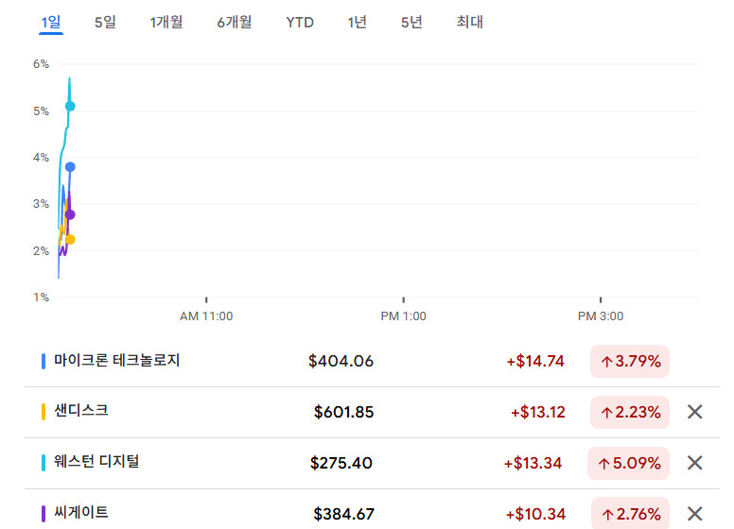734x529 pixels.
Task: Select the YTD range tab
Action: pyautogui.click(x=300, y=22)
